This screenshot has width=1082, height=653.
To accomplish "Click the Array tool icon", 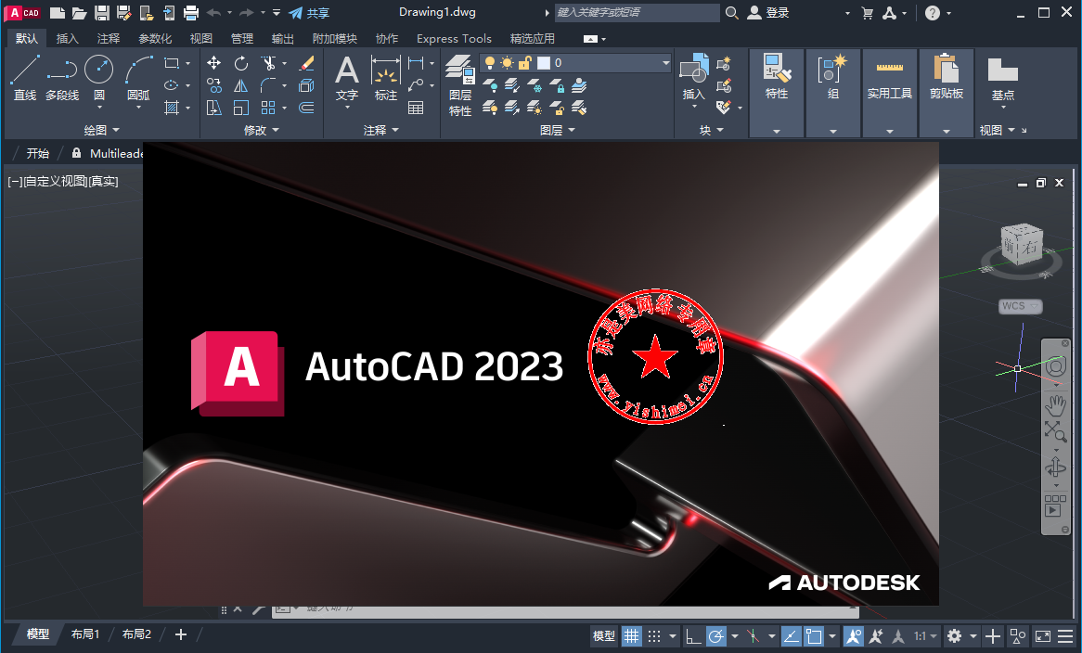I will click(x=268, y=108).
